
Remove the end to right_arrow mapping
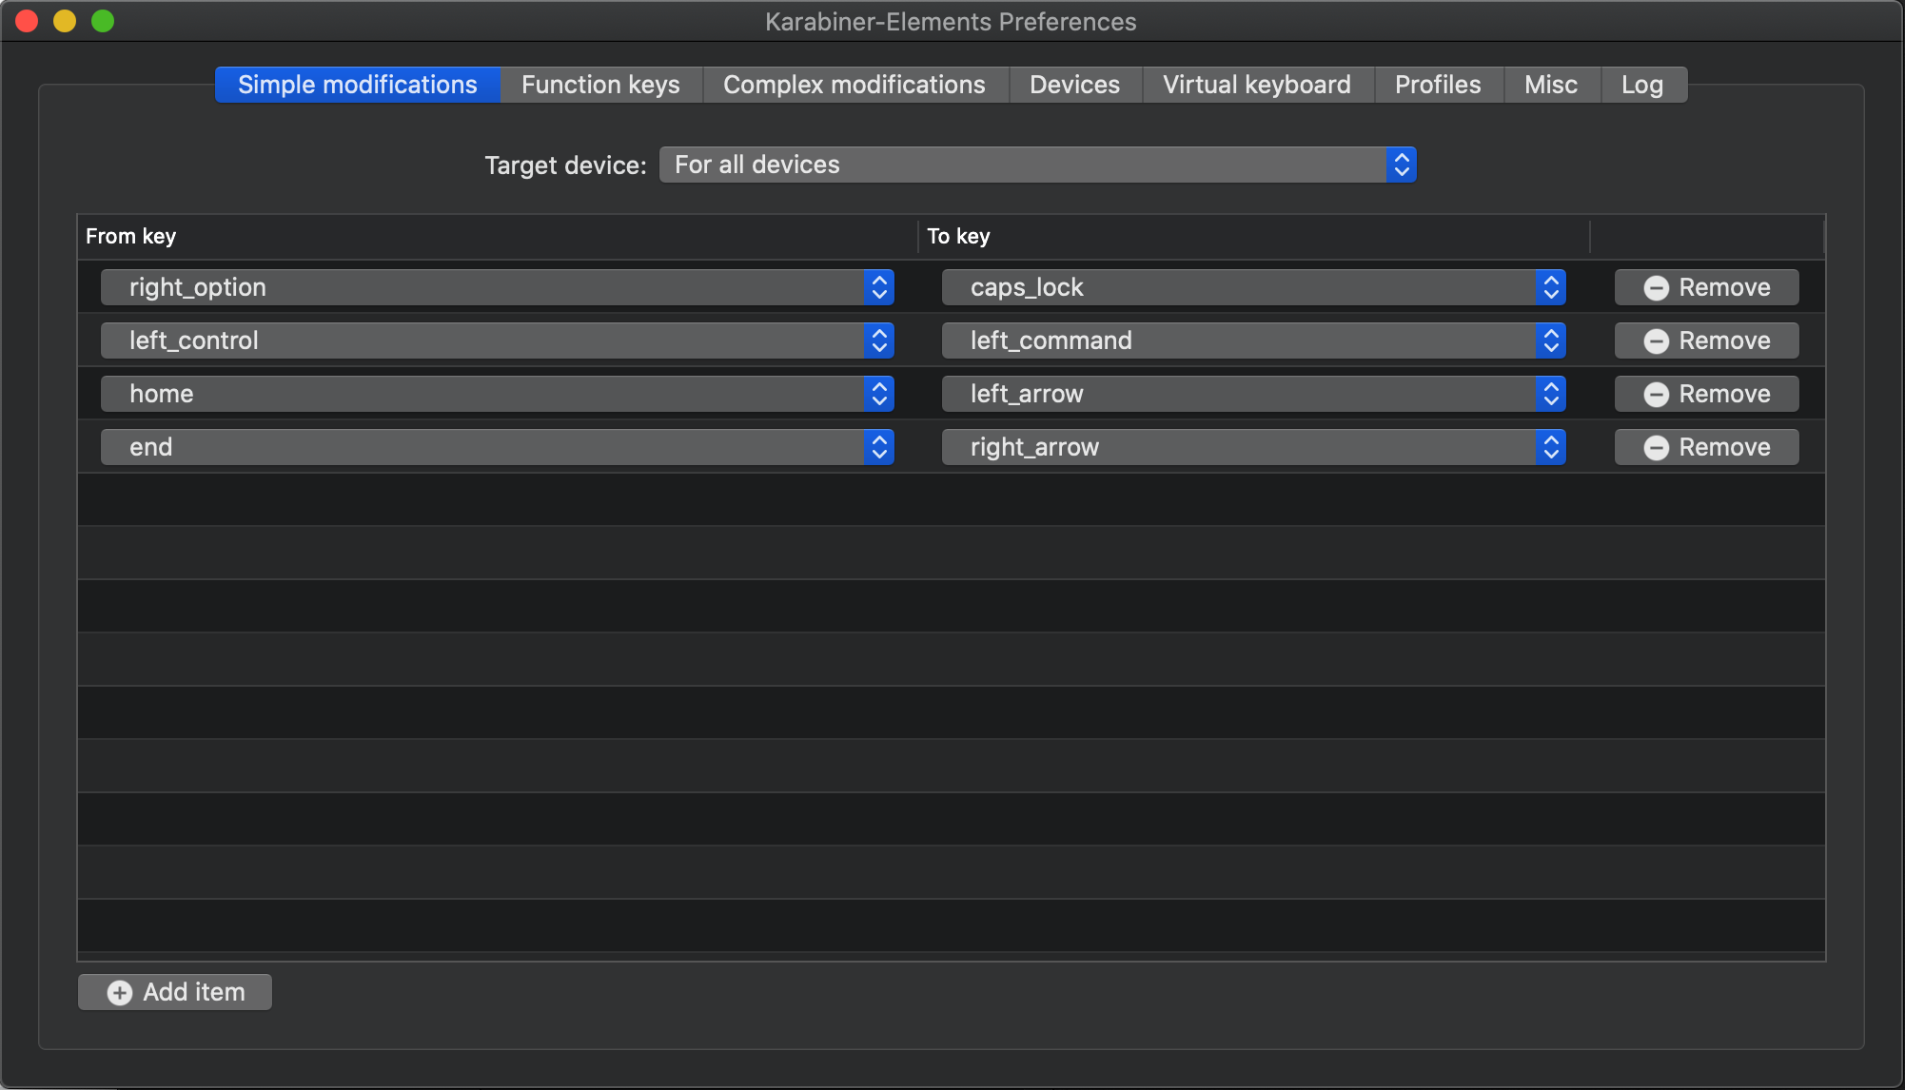click(x=1707, y=447)
